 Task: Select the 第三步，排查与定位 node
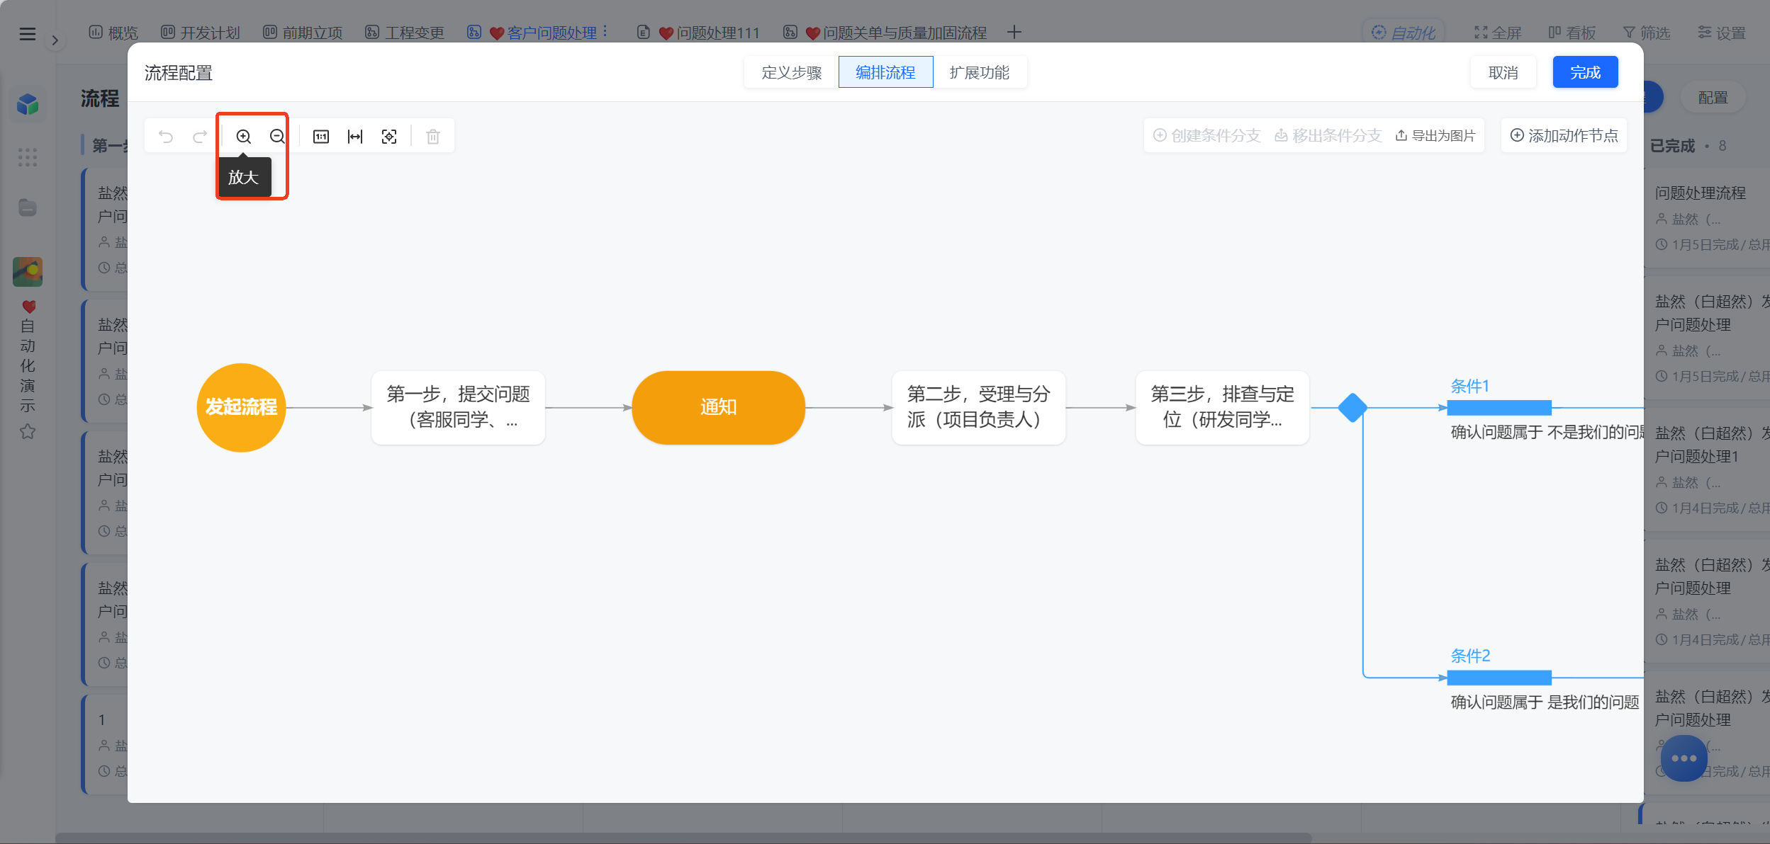point(1222,407)
